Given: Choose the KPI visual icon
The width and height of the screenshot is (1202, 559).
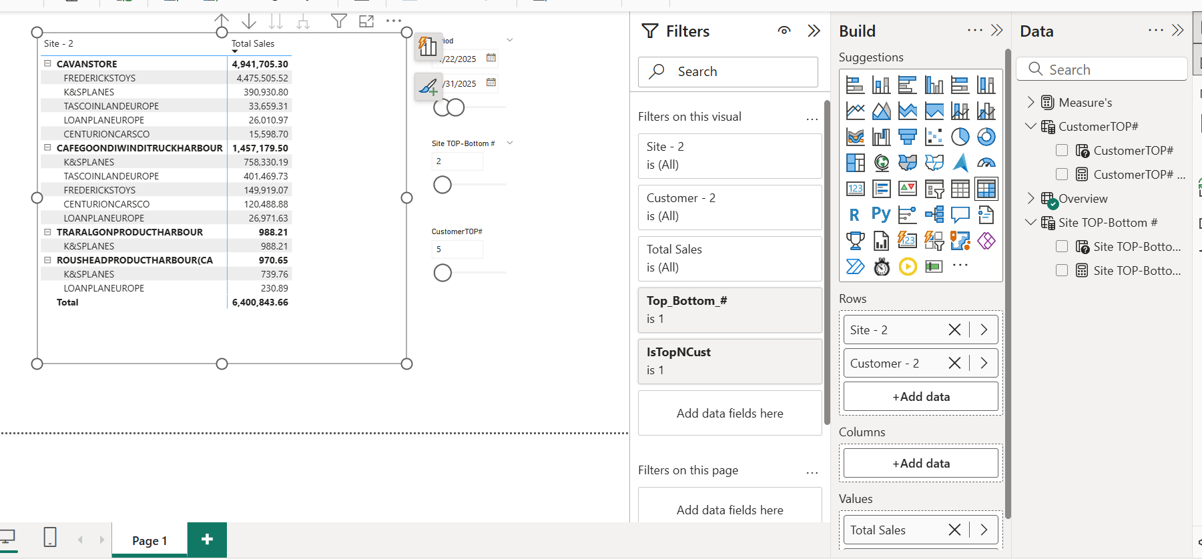Looking at the screenshot, I should [908, 189].
